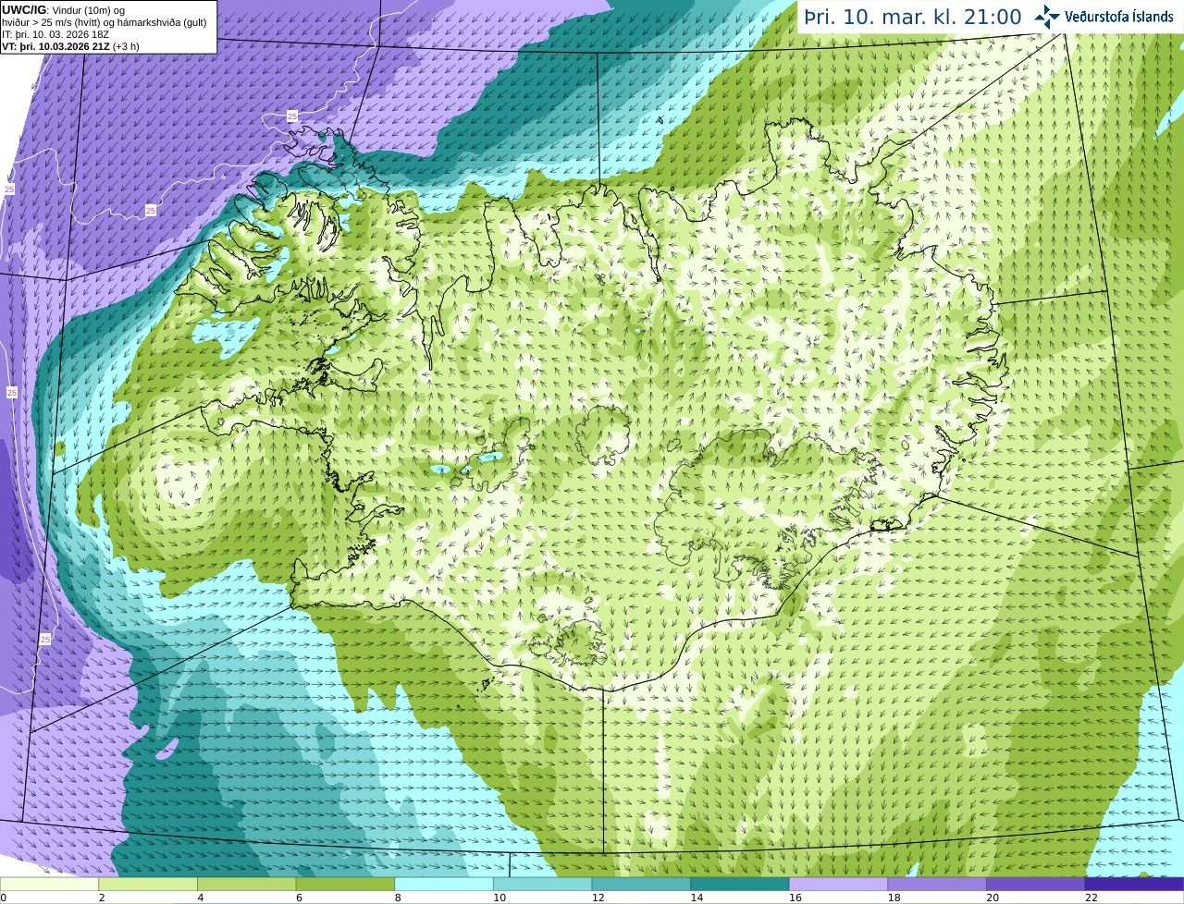The width and height of the screenshot is (1184, 904).
Task: Click the legend scale value 0
Action: click(x=4, y=898)
